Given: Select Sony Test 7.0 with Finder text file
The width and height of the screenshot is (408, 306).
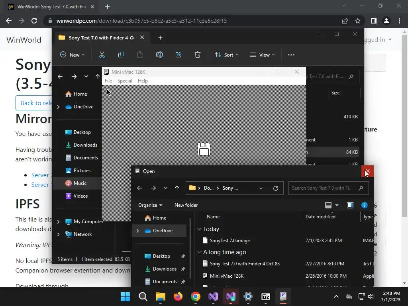Looking at the screenshot, I should tap(245, 264).
